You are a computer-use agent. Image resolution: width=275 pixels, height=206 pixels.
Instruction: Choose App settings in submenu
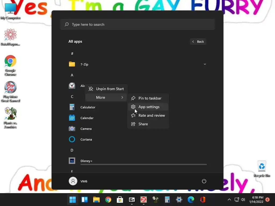pos(148,107)
